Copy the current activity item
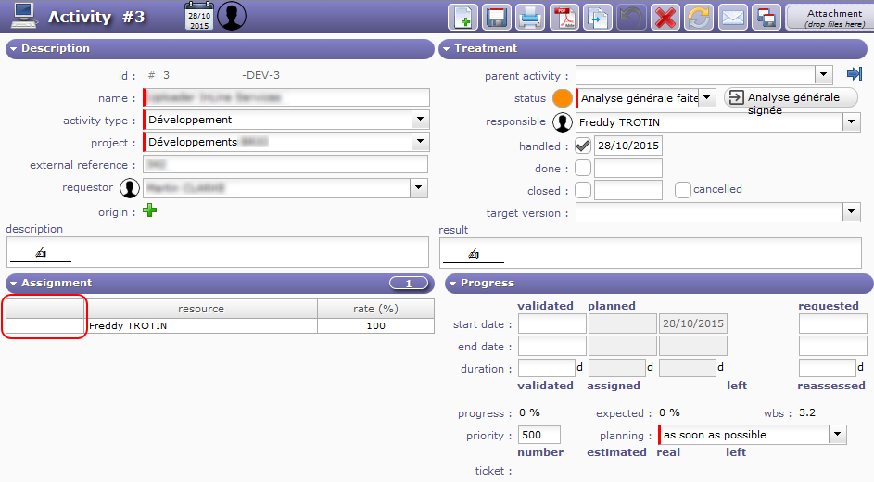This screenshot has height=482, width=874. [x=597, y=18]
